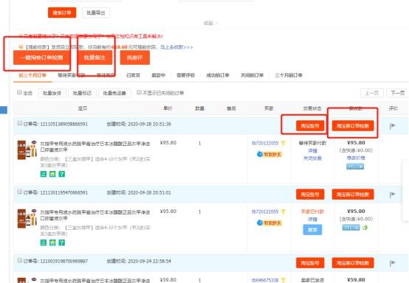
Task: Click 和我联系 Wangwang chat icon in first order
Action: click(269, 154)
